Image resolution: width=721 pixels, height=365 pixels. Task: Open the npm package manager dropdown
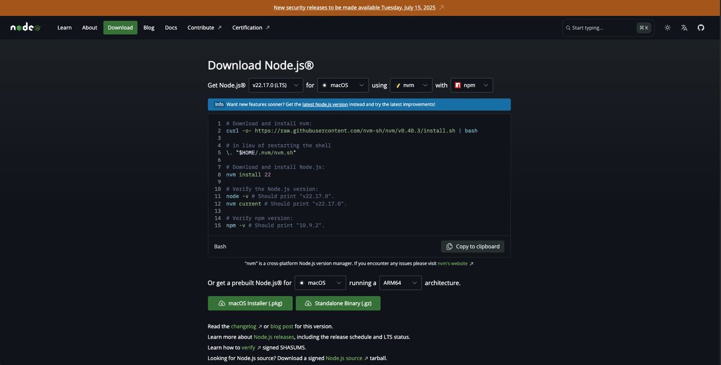472,85
